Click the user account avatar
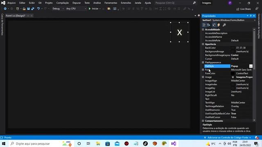Image resolution: width=262 pixels, height=147 pixels. [230, 3]
